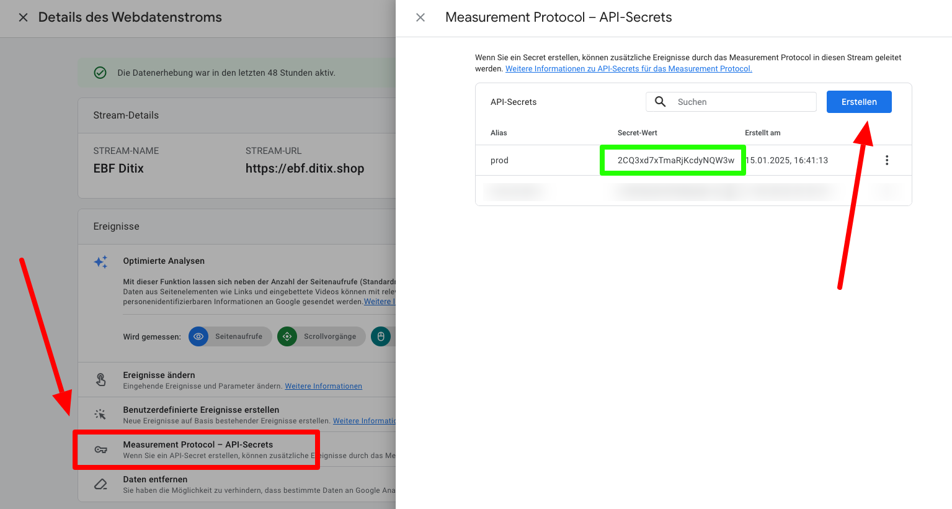Click the green check status icon

click(x=100, y=73)
